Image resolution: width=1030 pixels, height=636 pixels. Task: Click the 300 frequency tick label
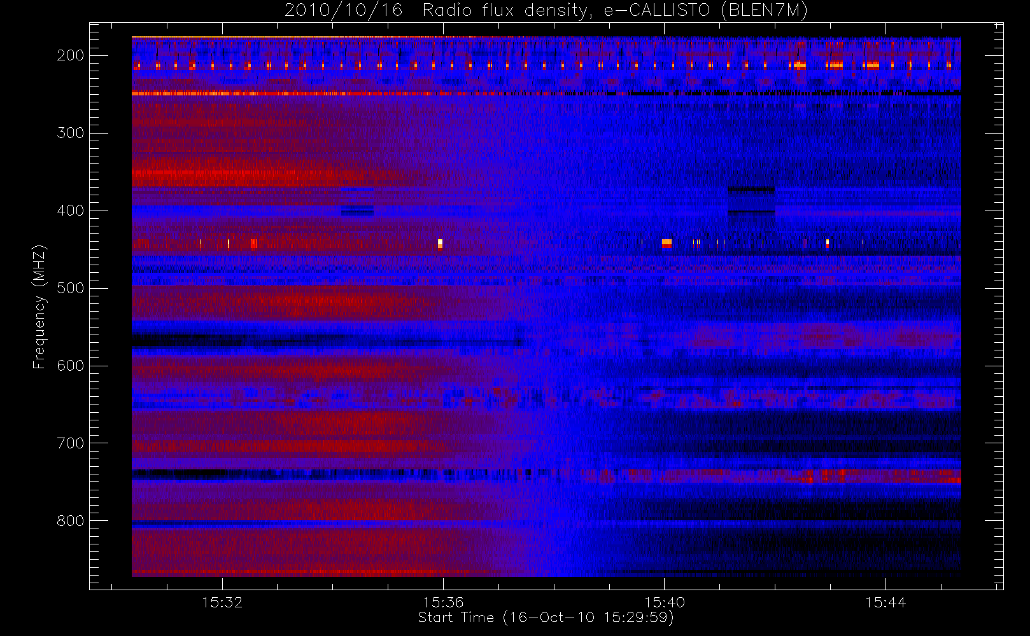point(71,133)
